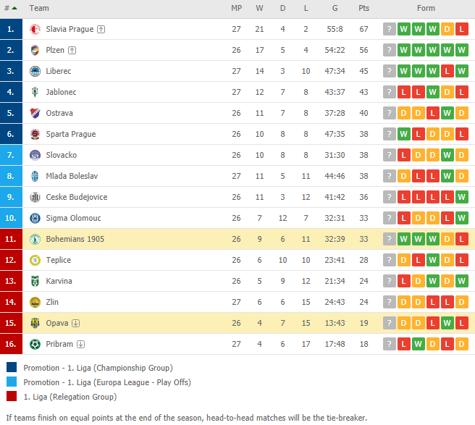This screenshot has height=425, width=475.
Task: Click the Plzen club crest icon
Action: point(35,50)
